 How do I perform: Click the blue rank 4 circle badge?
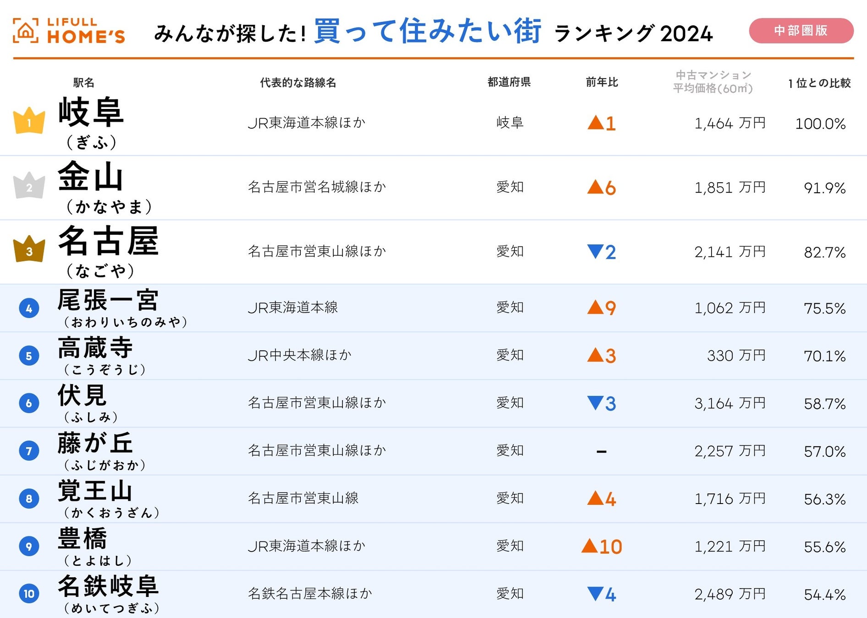29,308
